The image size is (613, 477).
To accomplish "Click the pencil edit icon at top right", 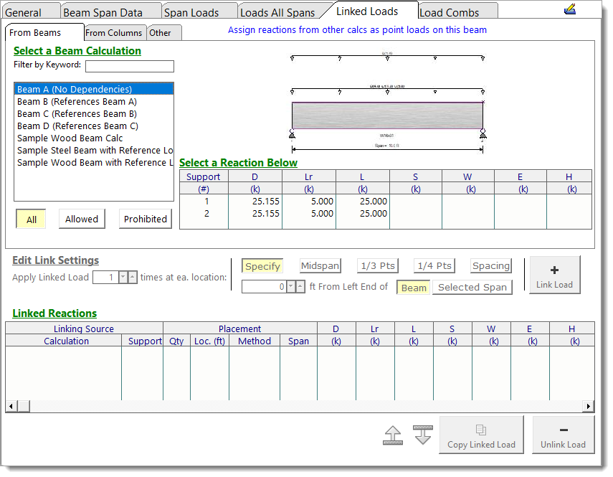I will pos(570,9).
